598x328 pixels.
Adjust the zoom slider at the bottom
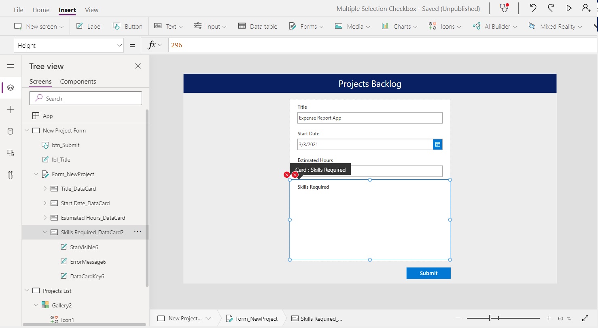[490, 318]
